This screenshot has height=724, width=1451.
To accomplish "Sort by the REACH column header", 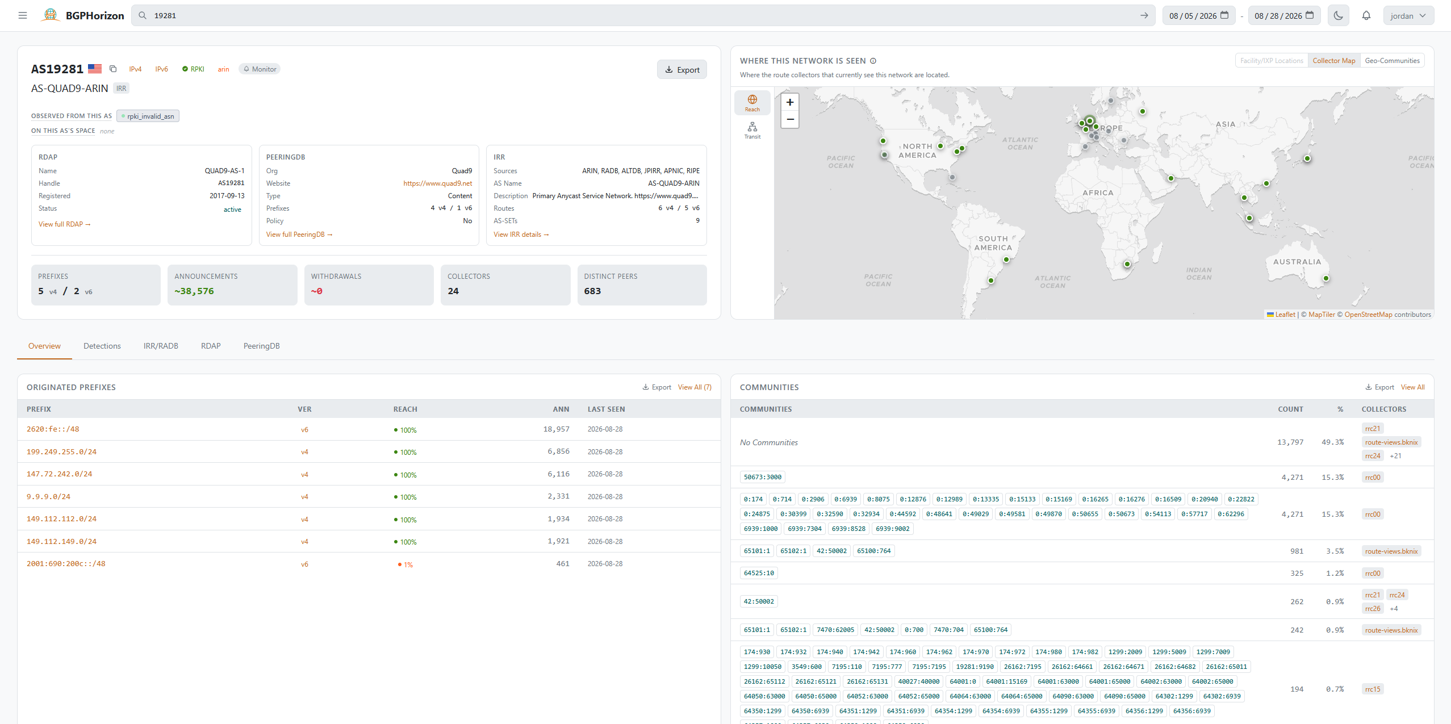I will point(405,409).
